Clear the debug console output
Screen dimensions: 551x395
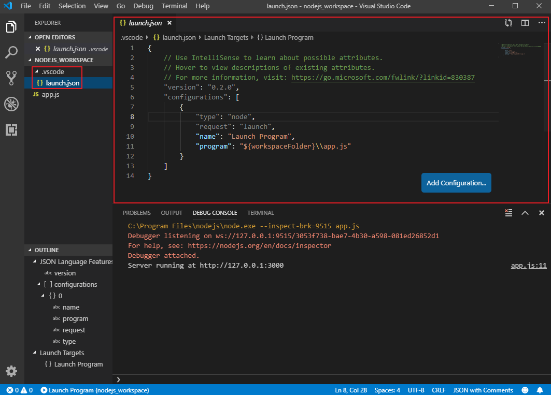[508, 213]
